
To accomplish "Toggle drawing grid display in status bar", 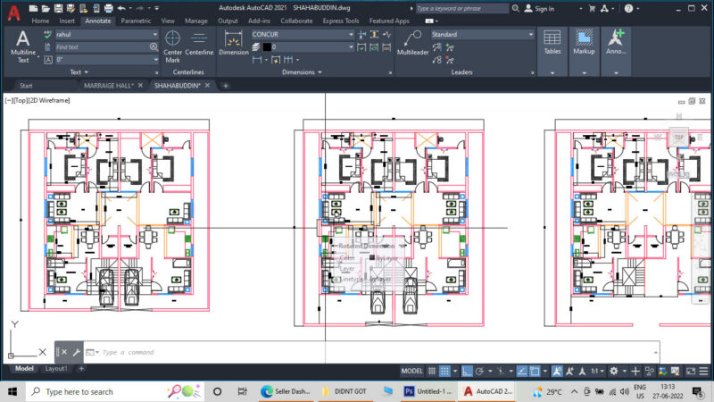I will (x=432, y=371).
